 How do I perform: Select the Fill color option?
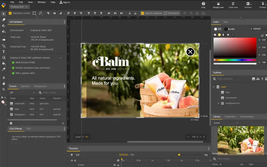218,29
